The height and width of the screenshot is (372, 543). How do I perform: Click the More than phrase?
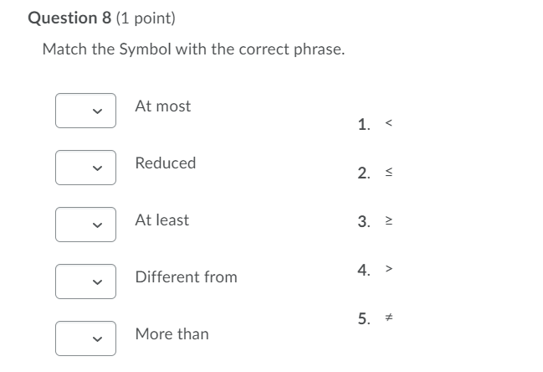(x=172, y=334)
